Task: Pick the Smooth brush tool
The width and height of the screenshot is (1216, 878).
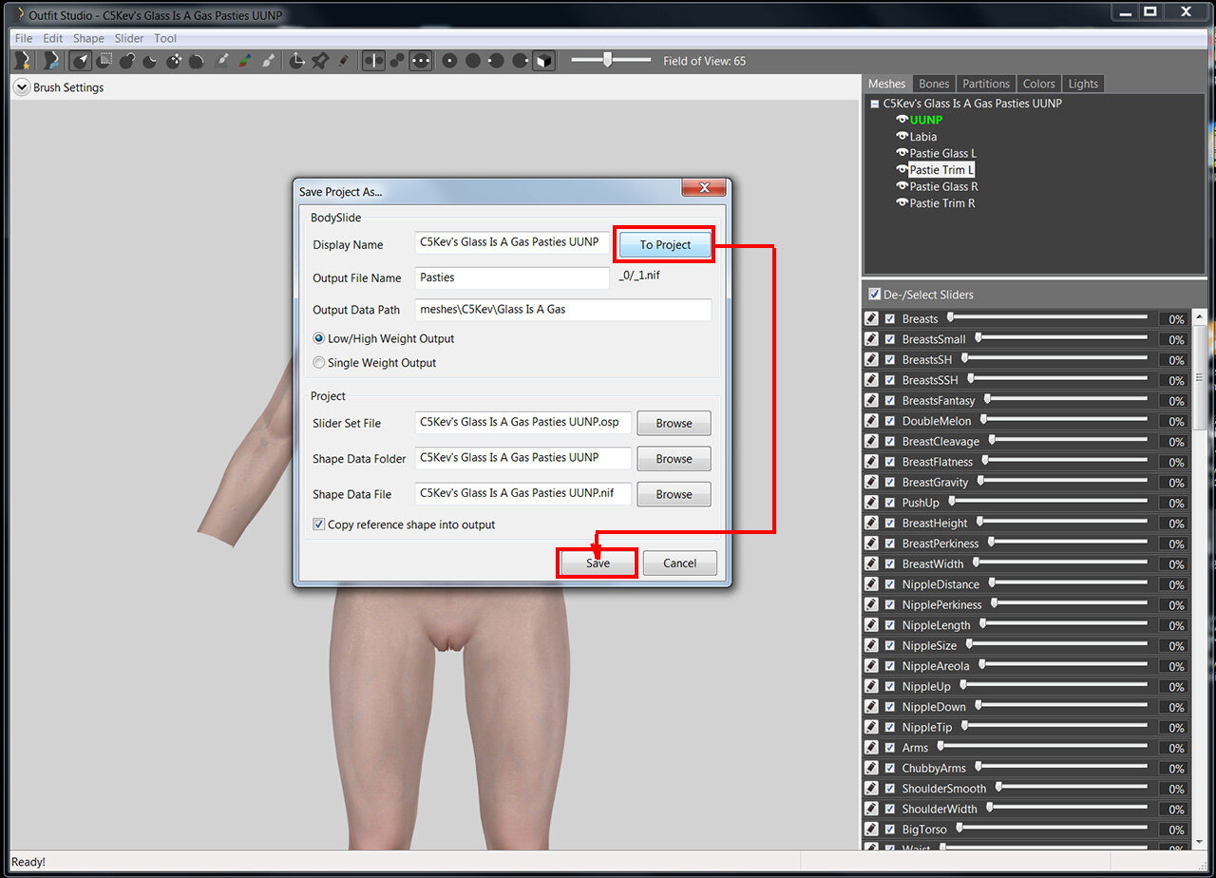Action: 197,61
